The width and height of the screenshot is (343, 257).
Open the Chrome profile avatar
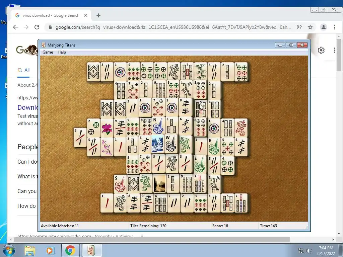[324, 27]
